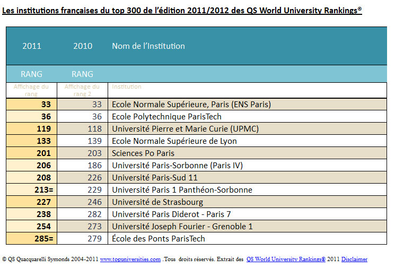This screenshot has width=395, height=268.
Task: Click 2010 rank 203 cell
Action: pos(82,153)
